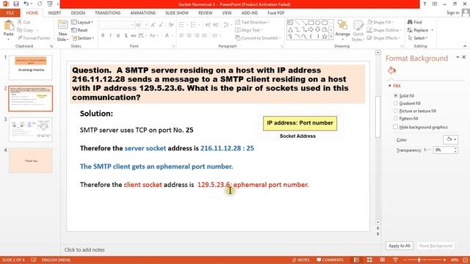Switch to the ANIMATIONS tab
This screenshot has width=470, height=264.
point(142,13)
